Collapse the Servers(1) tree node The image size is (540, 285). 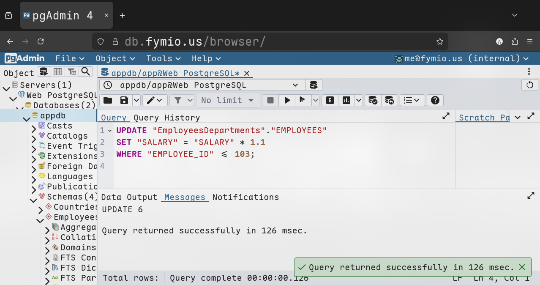pyautogui.click(x=6, y=88)
